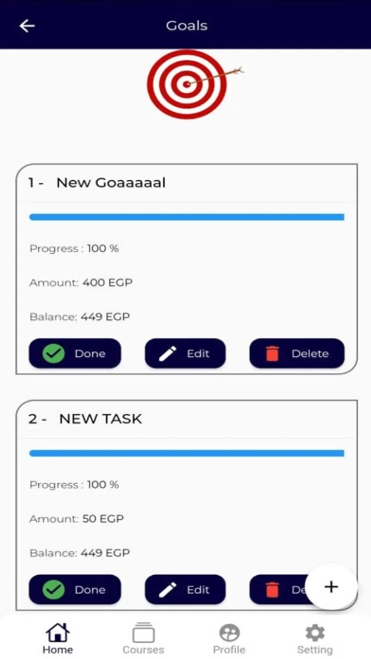Delete the New Goaaaaal goal
The width and height of the screenshot is (371, 659).
click(x=297, y=353)
